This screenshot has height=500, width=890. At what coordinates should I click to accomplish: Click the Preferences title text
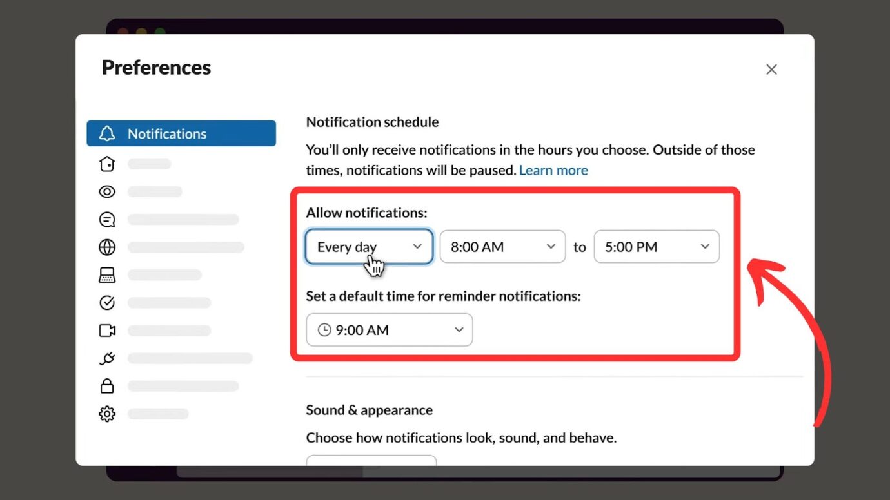(156, 68)
